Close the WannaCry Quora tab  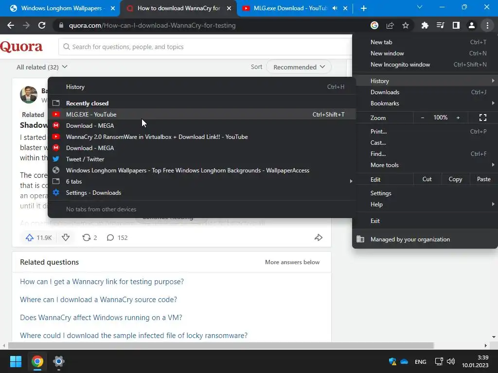(229, 8)
